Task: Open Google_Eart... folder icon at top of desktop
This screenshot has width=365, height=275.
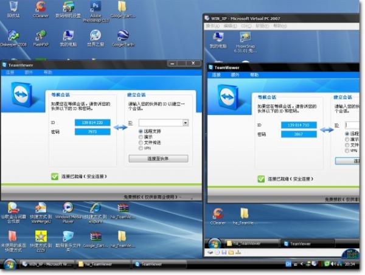Action: 123,7
